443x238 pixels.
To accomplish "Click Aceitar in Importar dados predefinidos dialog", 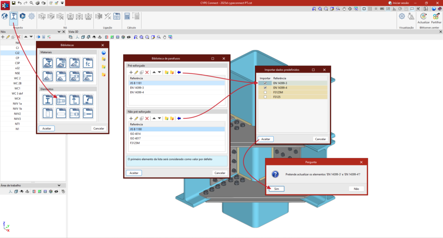I will point(266,139).
